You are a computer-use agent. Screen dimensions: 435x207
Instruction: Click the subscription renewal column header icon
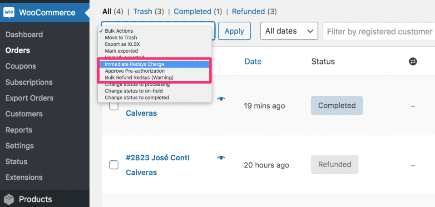413,61
